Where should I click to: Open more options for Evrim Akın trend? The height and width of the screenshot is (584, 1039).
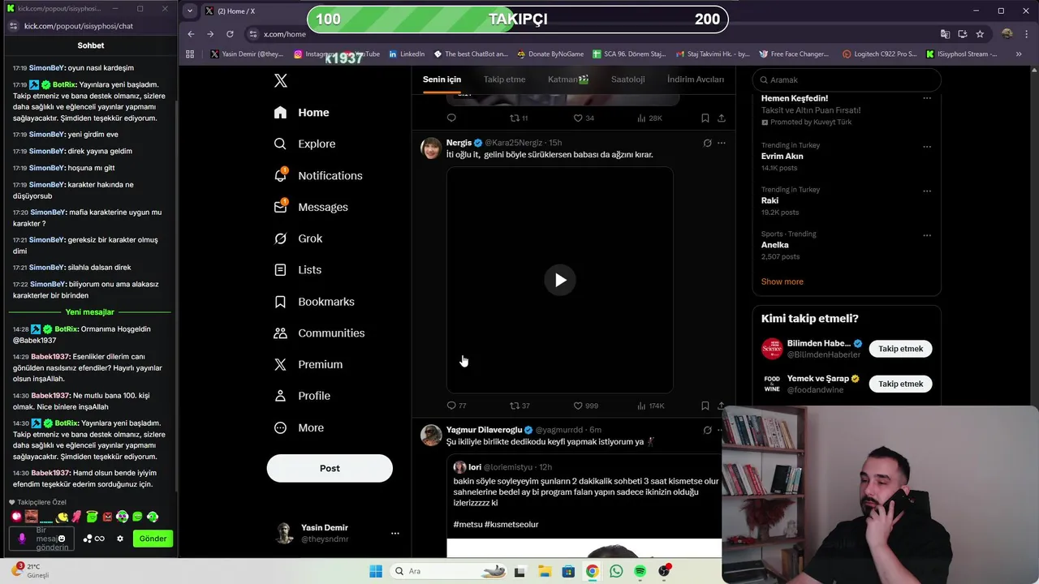[927, 147]
